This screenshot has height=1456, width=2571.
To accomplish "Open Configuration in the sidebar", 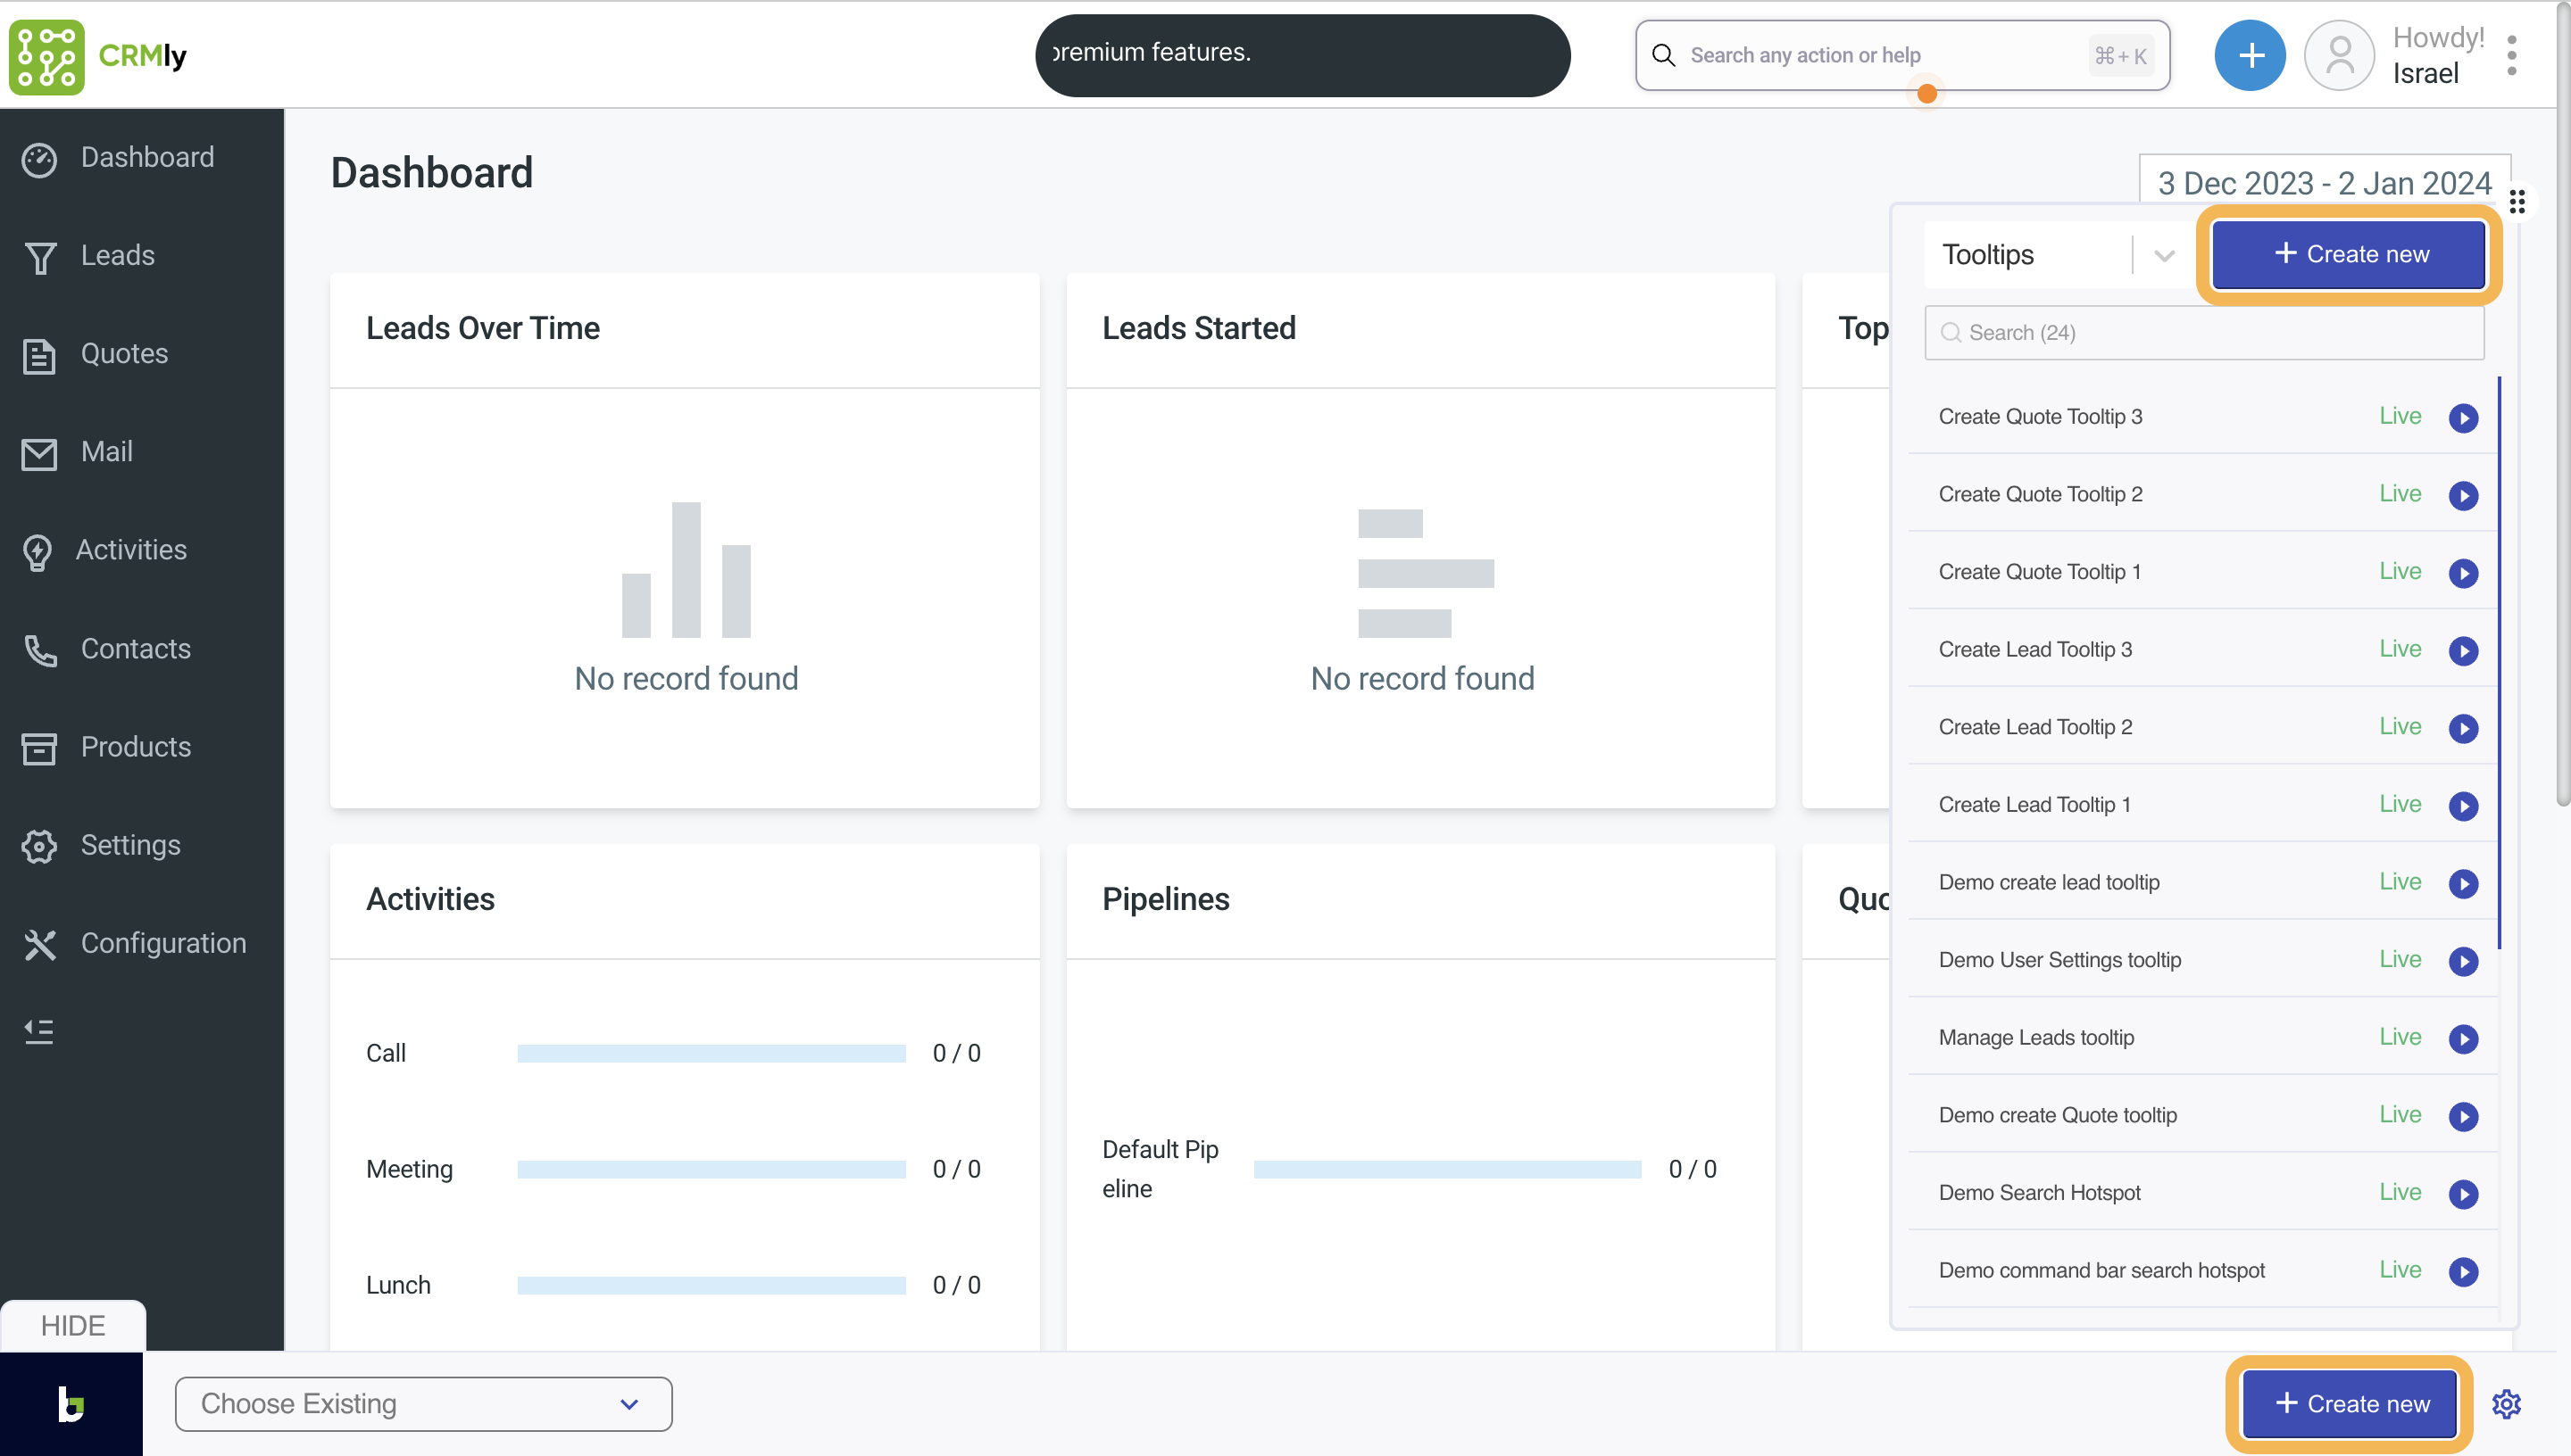I will click(162, 943).
